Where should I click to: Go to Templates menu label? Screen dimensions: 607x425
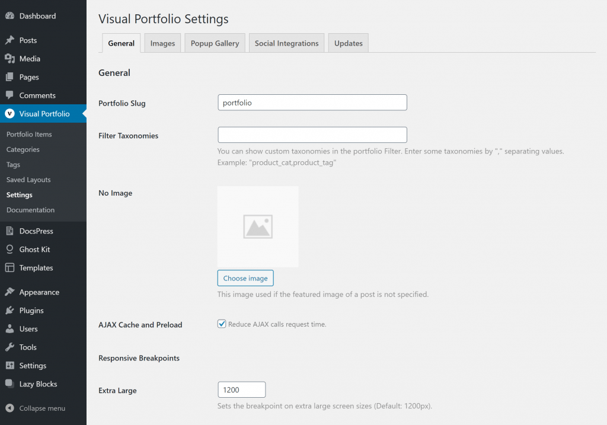coord(36,268)
